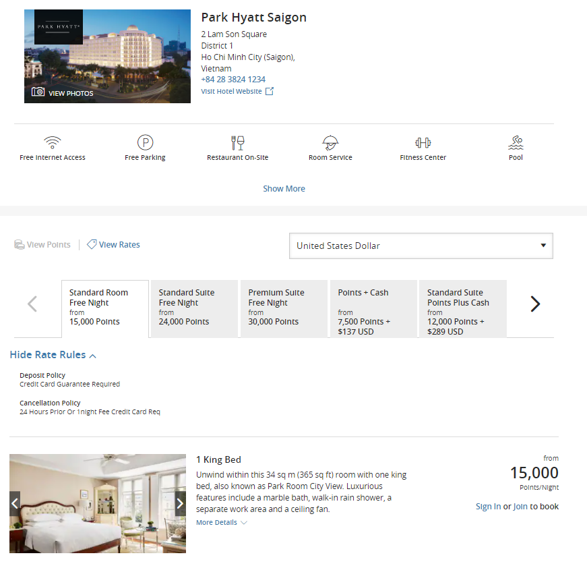Open the United States Dollar currency dropdown

coord(421,246)
